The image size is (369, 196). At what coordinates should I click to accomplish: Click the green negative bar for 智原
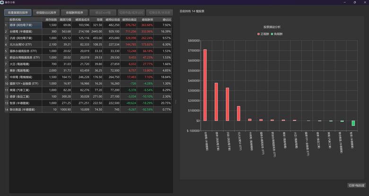click(x=353, y=123)
